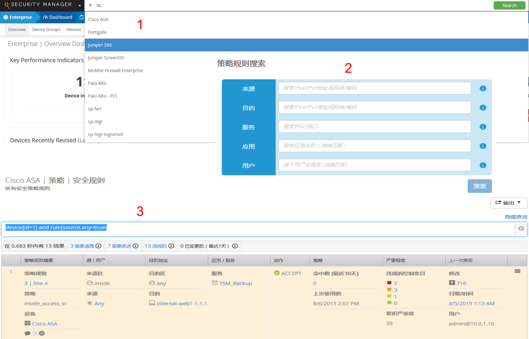Click the 目的 destination address input field
The width and height of the screenshot is (529, 339).
click(x=374, y=108)
